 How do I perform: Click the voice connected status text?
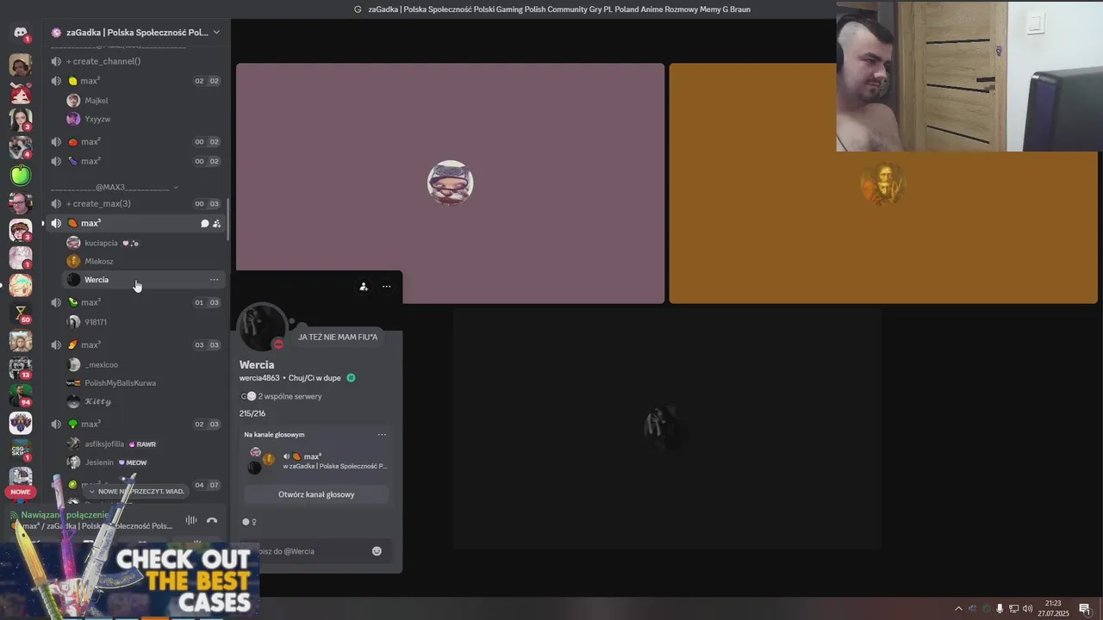click(65, 515)
